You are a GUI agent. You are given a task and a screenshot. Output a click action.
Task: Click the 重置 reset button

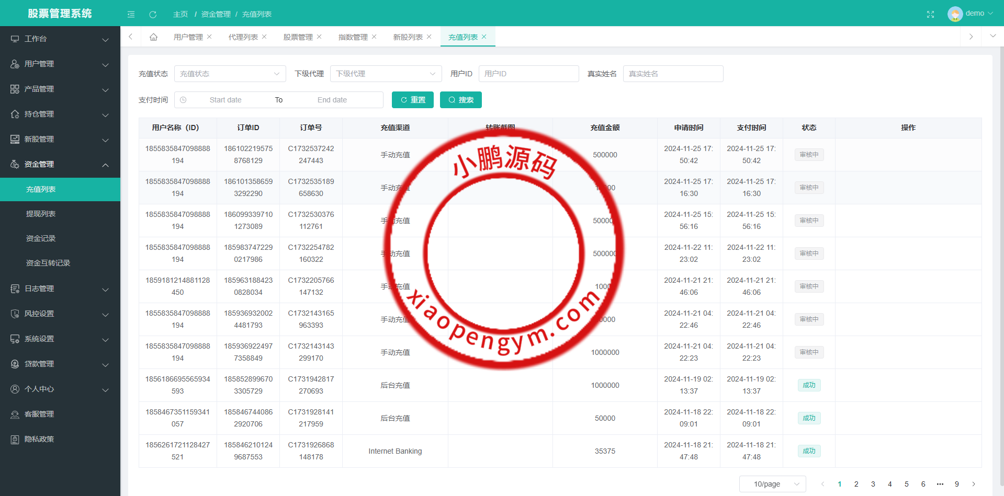click(x=412, y=100)
